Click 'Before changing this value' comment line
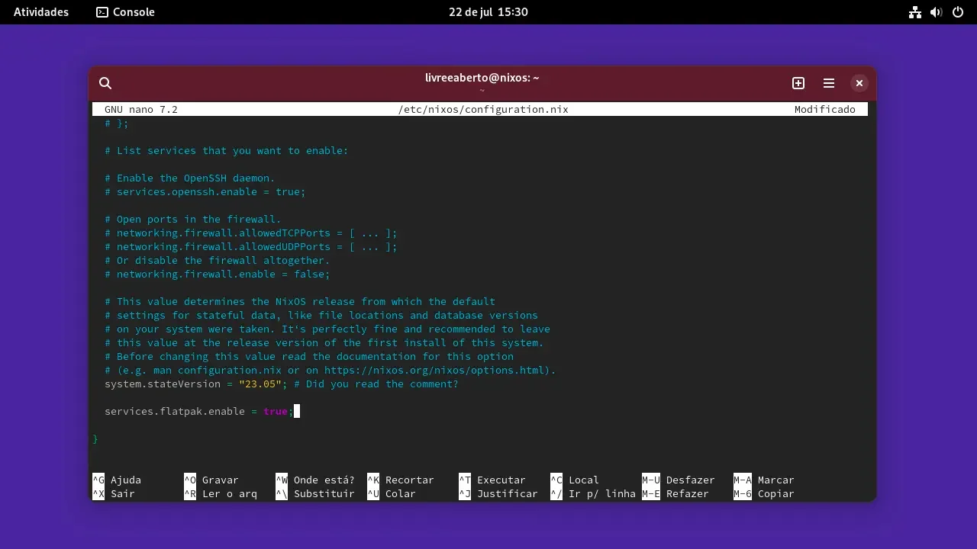 click(309, 357)
